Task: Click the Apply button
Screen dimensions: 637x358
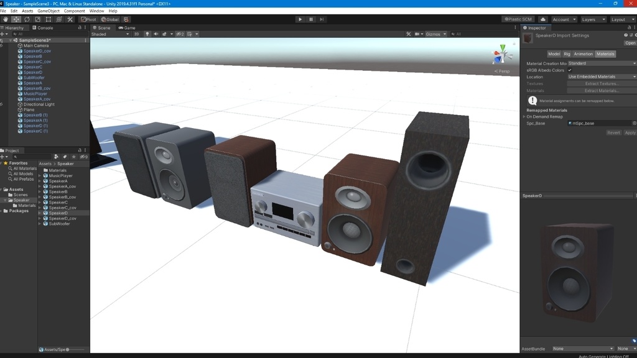Action: coord(630,133)
